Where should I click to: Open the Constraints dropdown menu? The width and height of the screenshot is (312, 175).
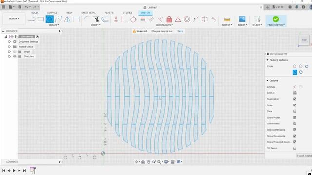pyautogui.click(x=164, y=25)
